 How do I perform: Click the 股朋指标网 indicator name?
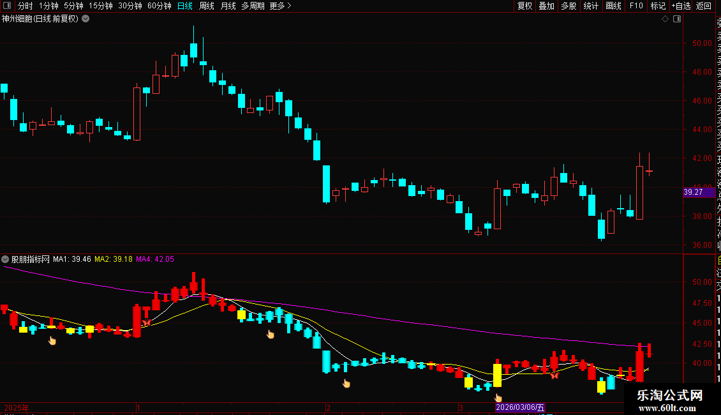pos(31,259)
